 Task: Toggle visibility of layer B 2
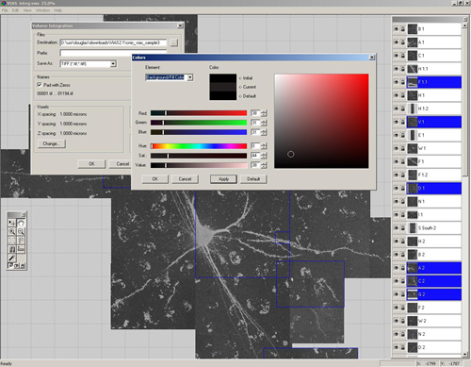pos(396,255)
